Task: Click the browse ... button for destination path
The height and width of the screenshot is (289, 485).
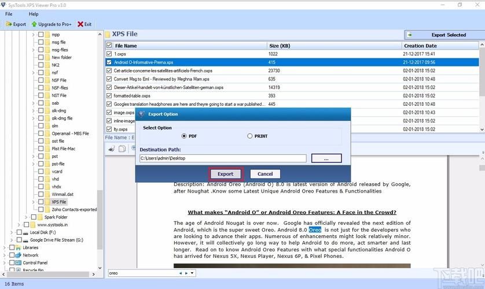Action: [326, 158]
